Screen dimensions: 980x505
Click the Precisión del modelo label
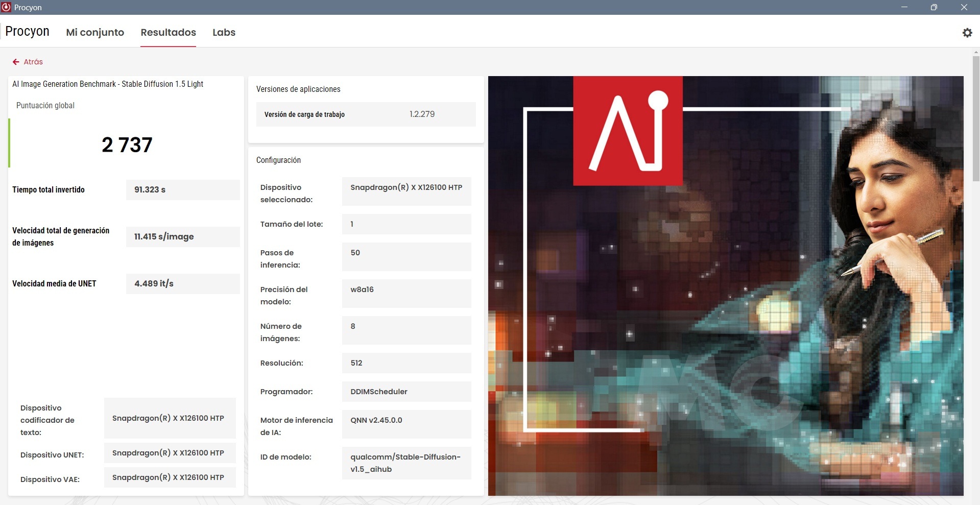tap(284, 296)
